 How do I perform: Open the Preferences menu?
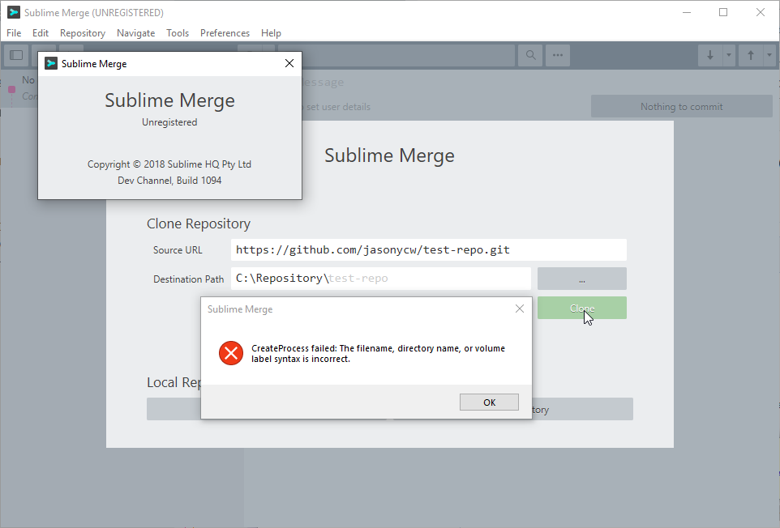tap(225, 33)
